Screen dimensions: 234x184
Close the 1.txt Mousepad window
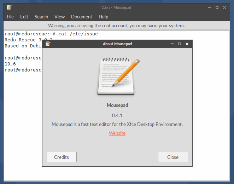pos(224,7)
